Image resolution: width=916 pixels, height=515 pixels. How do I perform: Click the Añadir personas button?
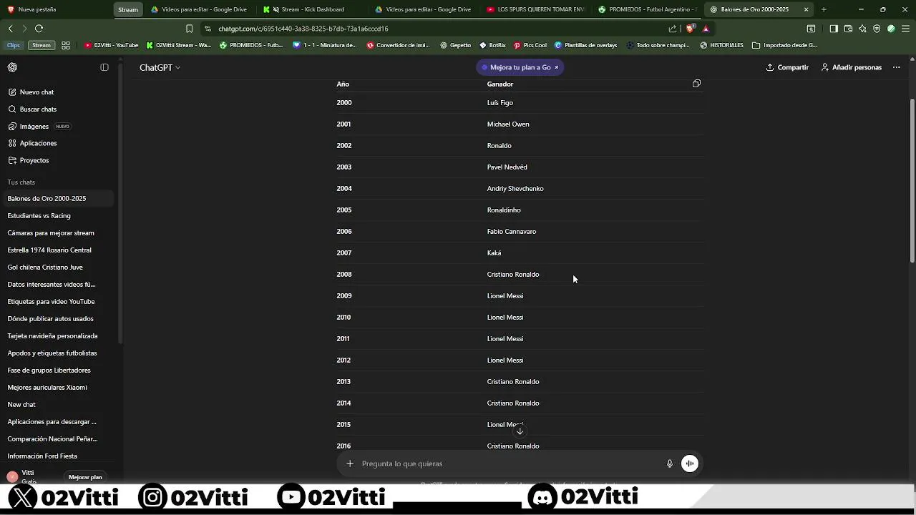click(x=852, y=67)
